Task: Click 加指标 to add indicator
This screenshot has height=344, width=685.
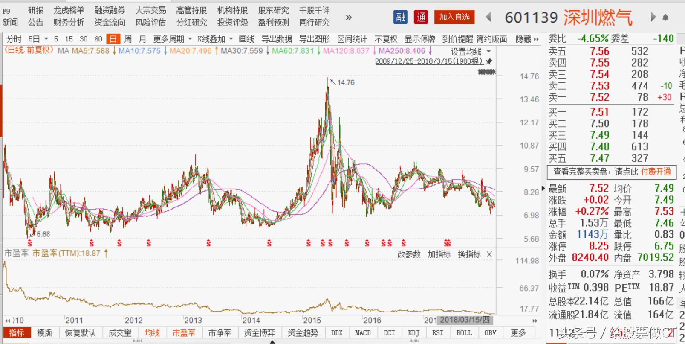Action: click(439, 254)
